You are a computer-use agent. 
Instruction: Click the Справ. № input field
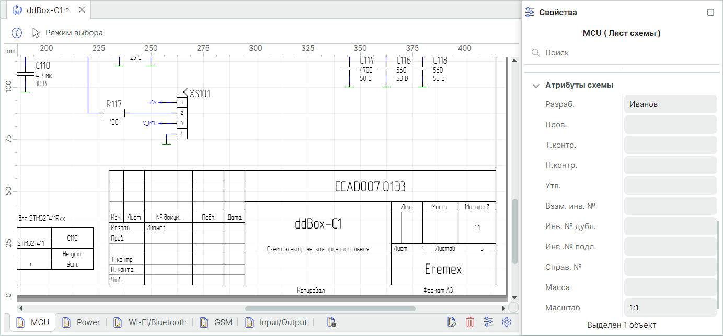tap(670, 267)
